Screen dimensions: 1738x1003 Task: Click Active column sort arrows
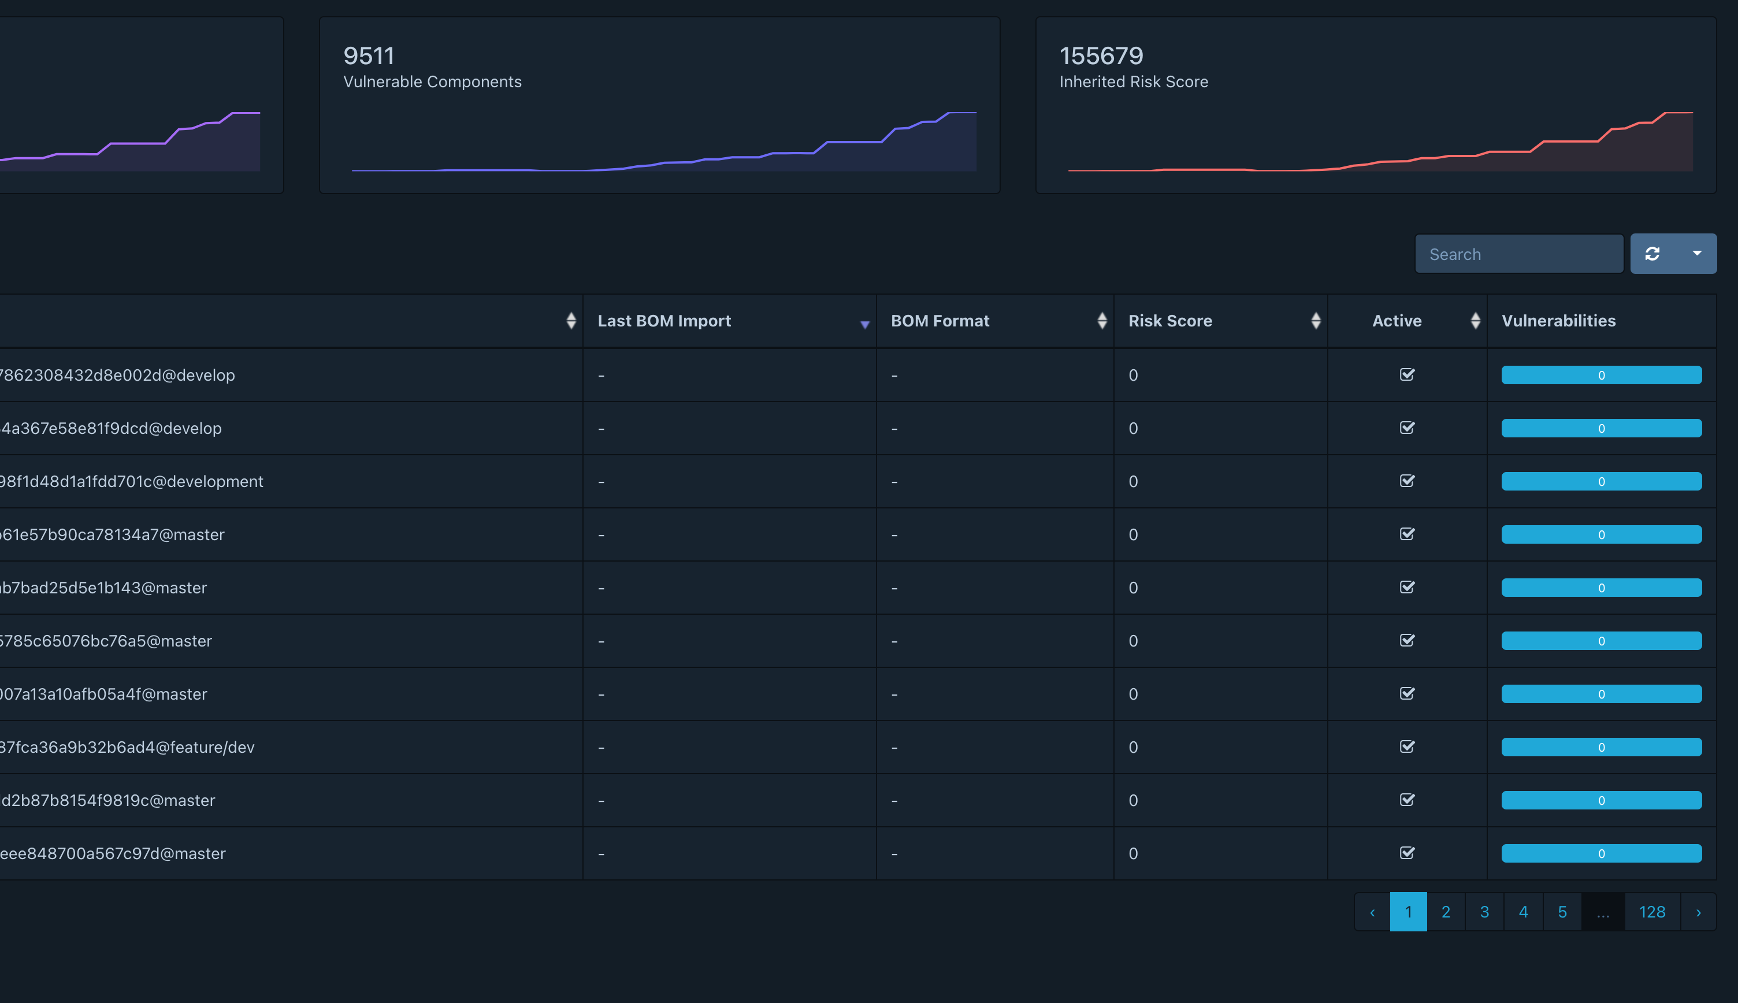(x=1475, y=321)
